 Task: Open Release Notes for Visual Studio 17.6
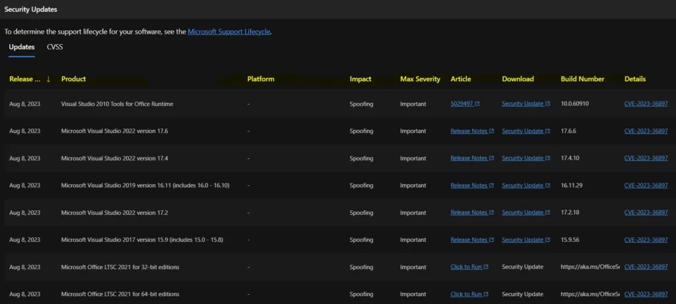point(469,131)
